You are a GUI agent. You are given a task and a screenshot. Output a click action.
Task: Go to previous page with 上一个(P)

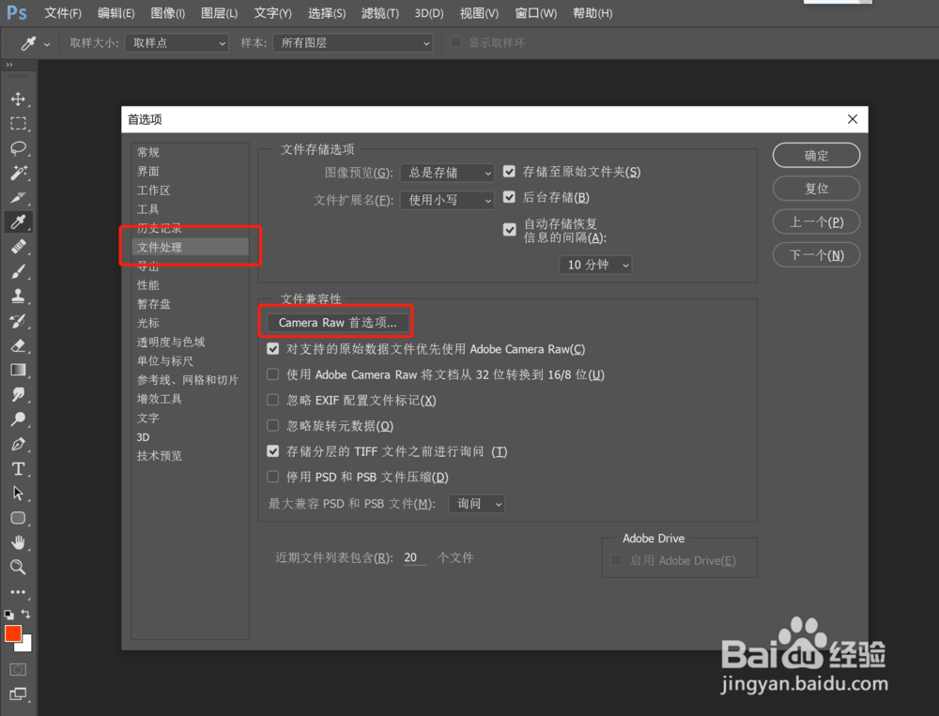816,222
